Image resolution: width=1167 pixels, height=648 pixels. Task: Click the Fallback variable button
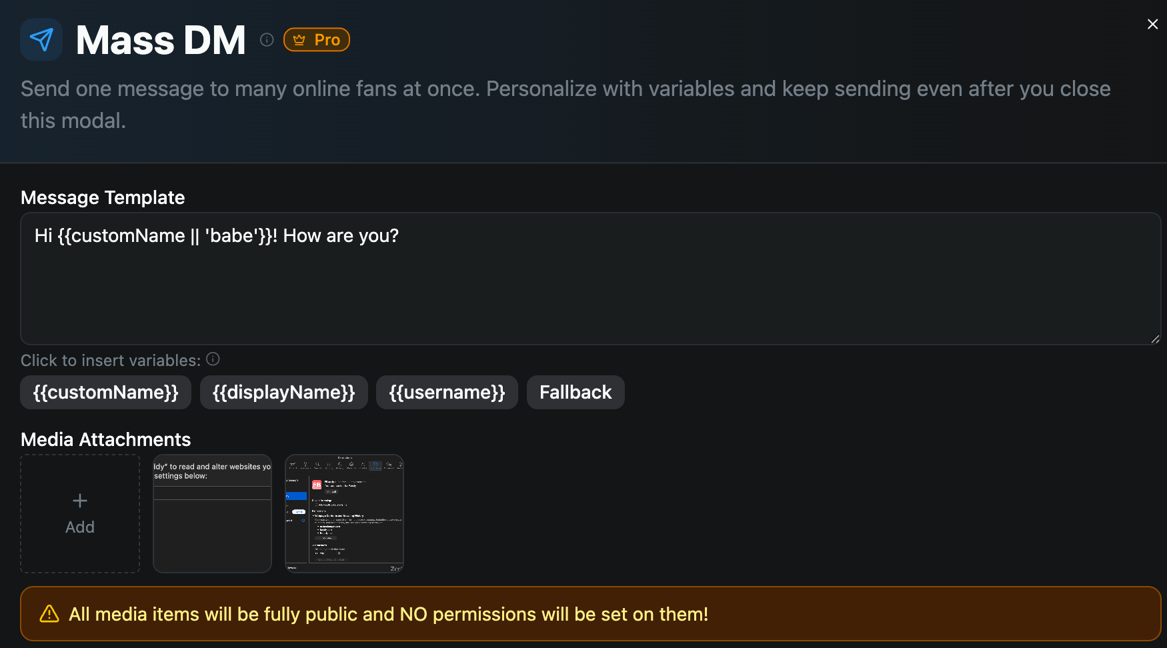click(x=575, y=392)
